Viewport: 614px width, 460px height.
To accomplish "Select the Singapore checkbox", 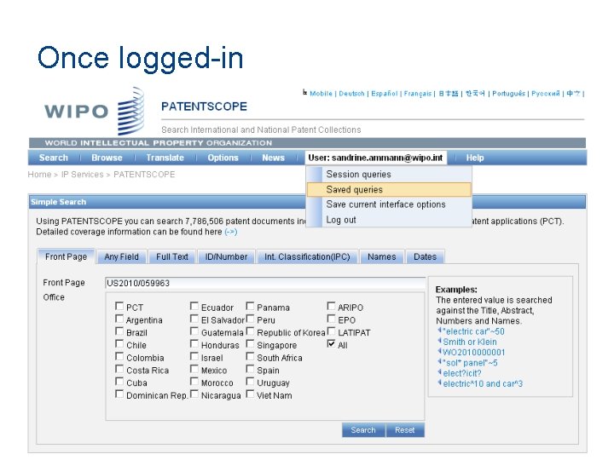I will (250, 343).
